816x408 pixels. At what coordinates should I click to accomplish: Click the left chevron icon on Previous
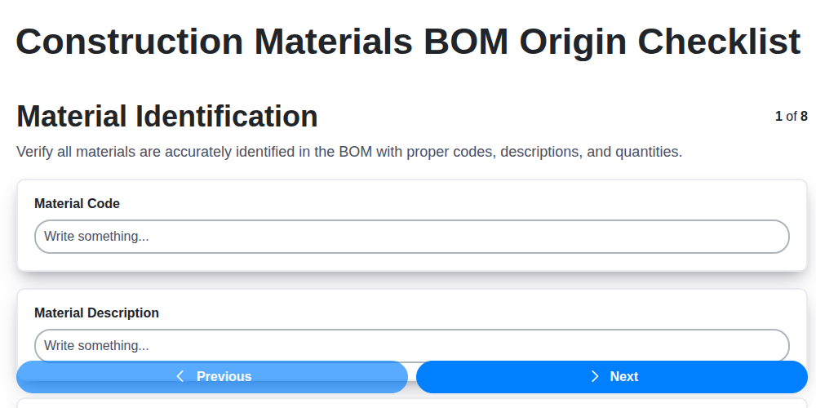click(180, 376)
